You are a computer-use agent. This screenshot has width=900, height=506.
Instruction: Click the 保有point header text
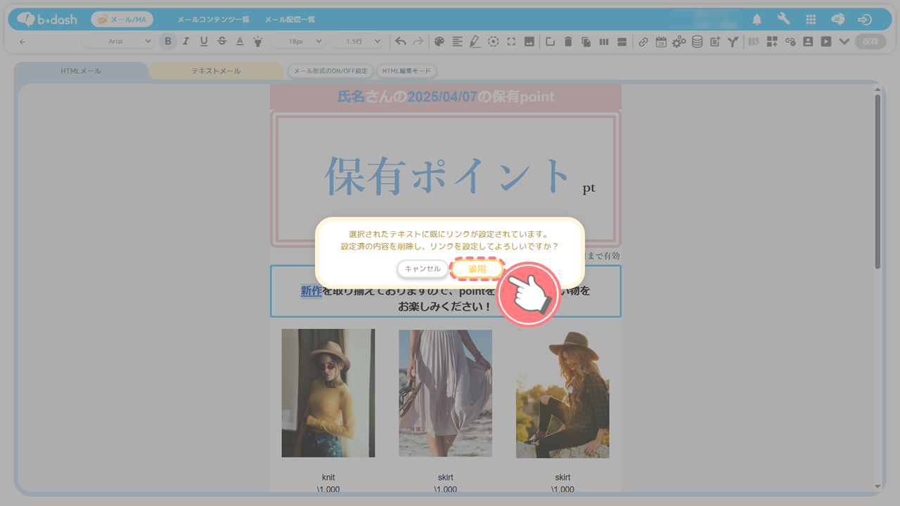click(x=446, y=97)
